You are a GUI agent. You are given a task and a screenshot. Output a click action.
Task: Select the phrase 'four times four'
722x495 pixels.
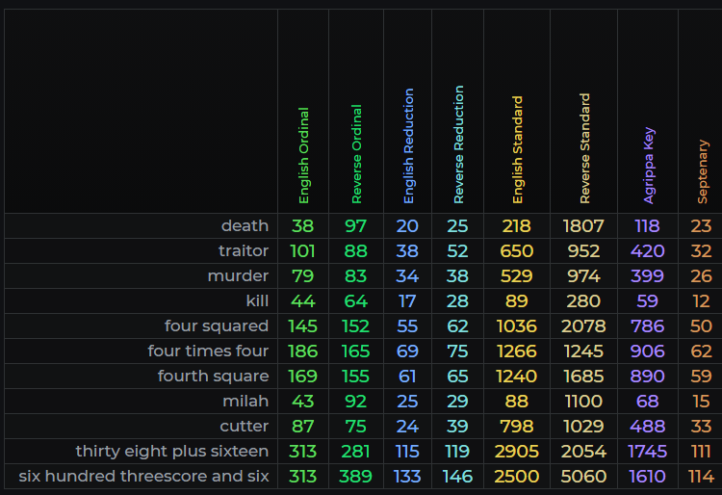[x=208, y=351]
